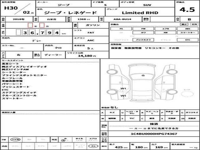Select the chassis number 1C4BU0000HPG74367
200x150 pixels.
154,134
